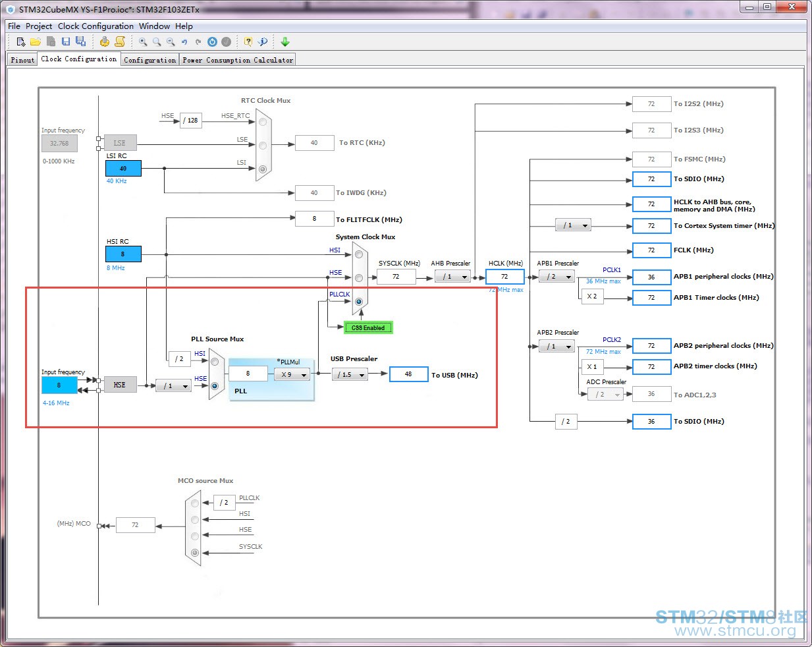Click the Undo arrow icon
812x647 pixels.
click(x=184, y=42)
